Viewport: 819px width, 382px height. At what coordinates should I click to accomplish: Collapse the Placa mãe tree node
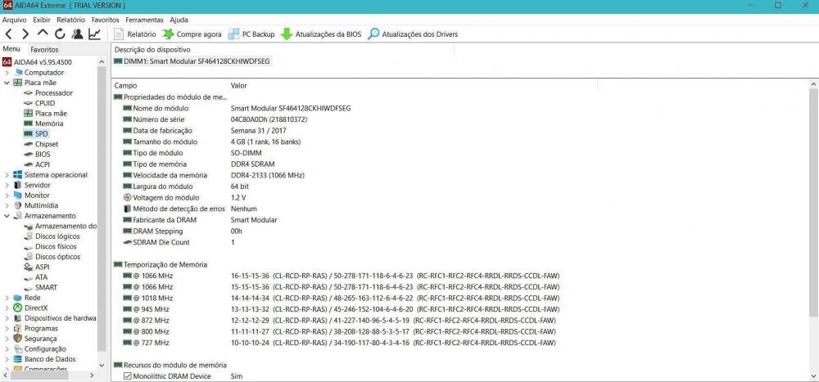7,83
